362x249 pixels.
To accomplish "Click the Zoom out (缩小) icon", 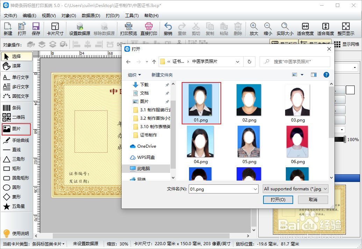I will [x=268, y=29].
